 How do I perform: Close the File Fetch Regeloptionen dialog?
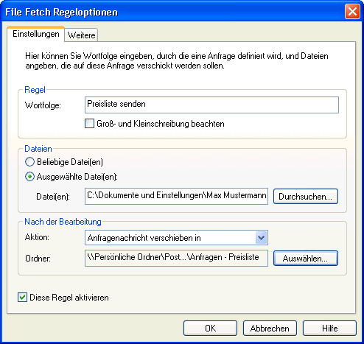352,12
